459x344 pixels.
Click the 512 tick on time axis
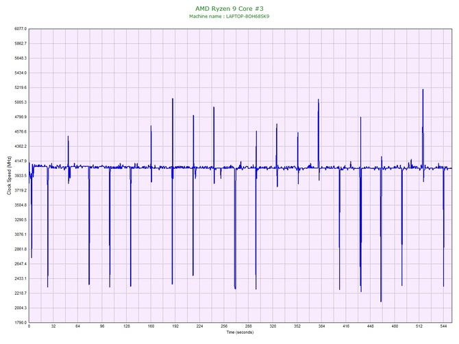419,326
